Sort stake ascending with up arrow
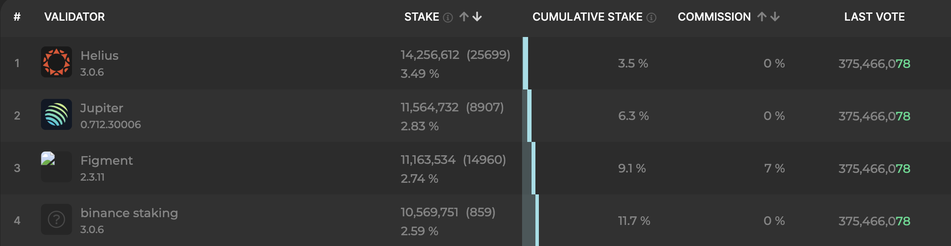 coord(464,17)
